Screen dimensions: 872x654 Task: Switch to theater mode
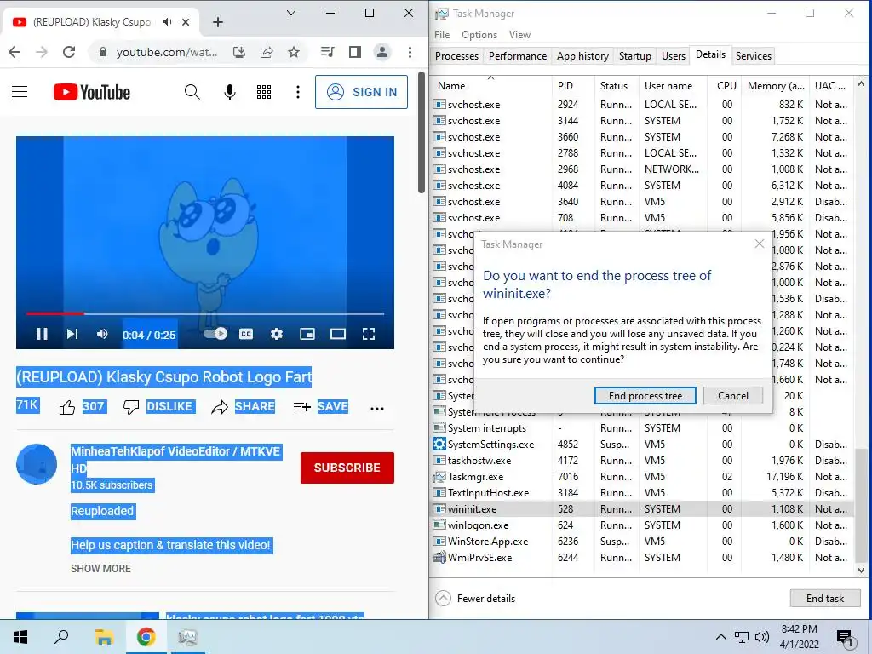[337, 334]
